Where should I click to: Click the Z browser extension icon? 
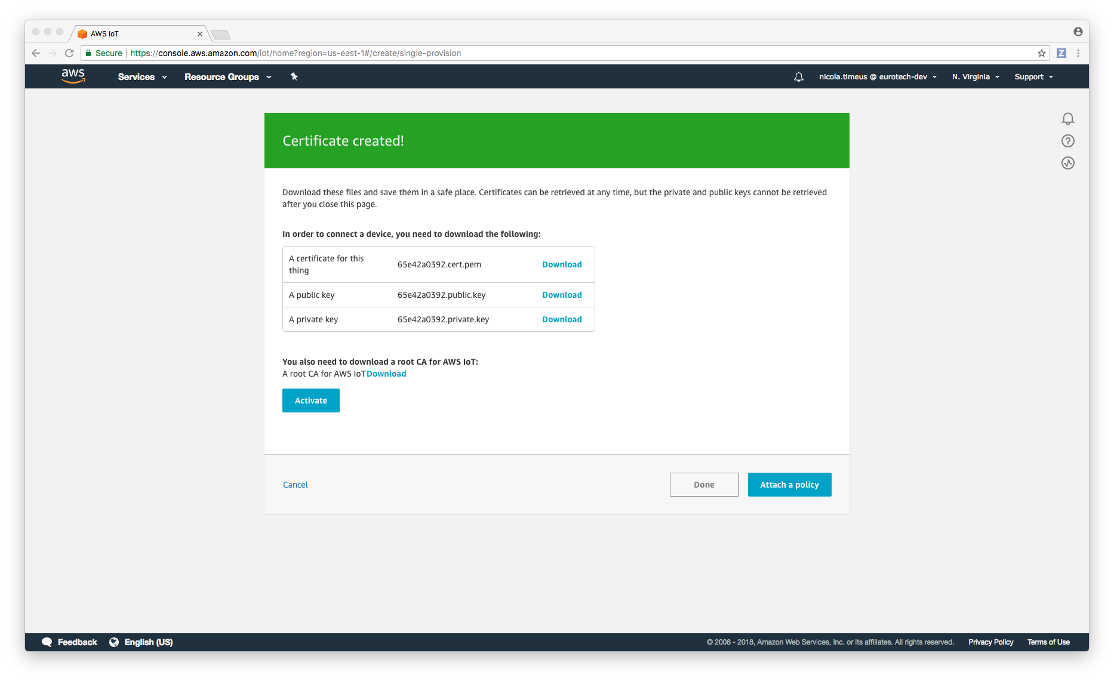(1061, 53)
